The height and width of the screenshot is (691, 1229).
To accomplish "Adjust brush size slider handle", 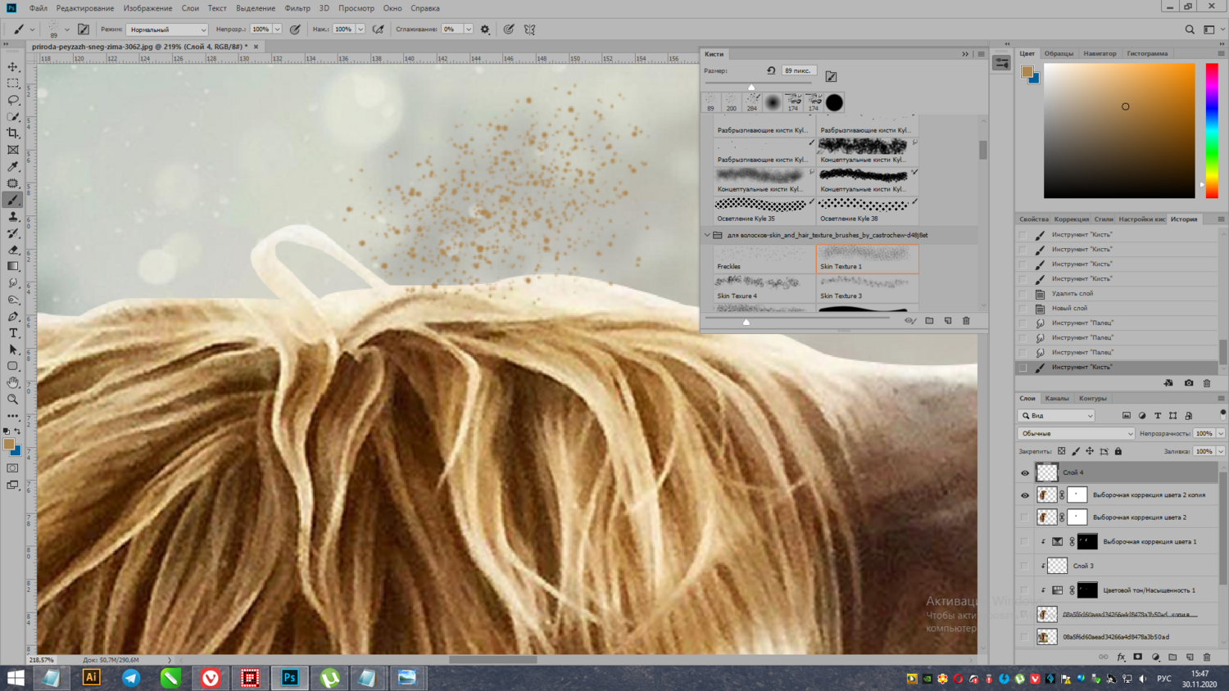I will 751,87.
